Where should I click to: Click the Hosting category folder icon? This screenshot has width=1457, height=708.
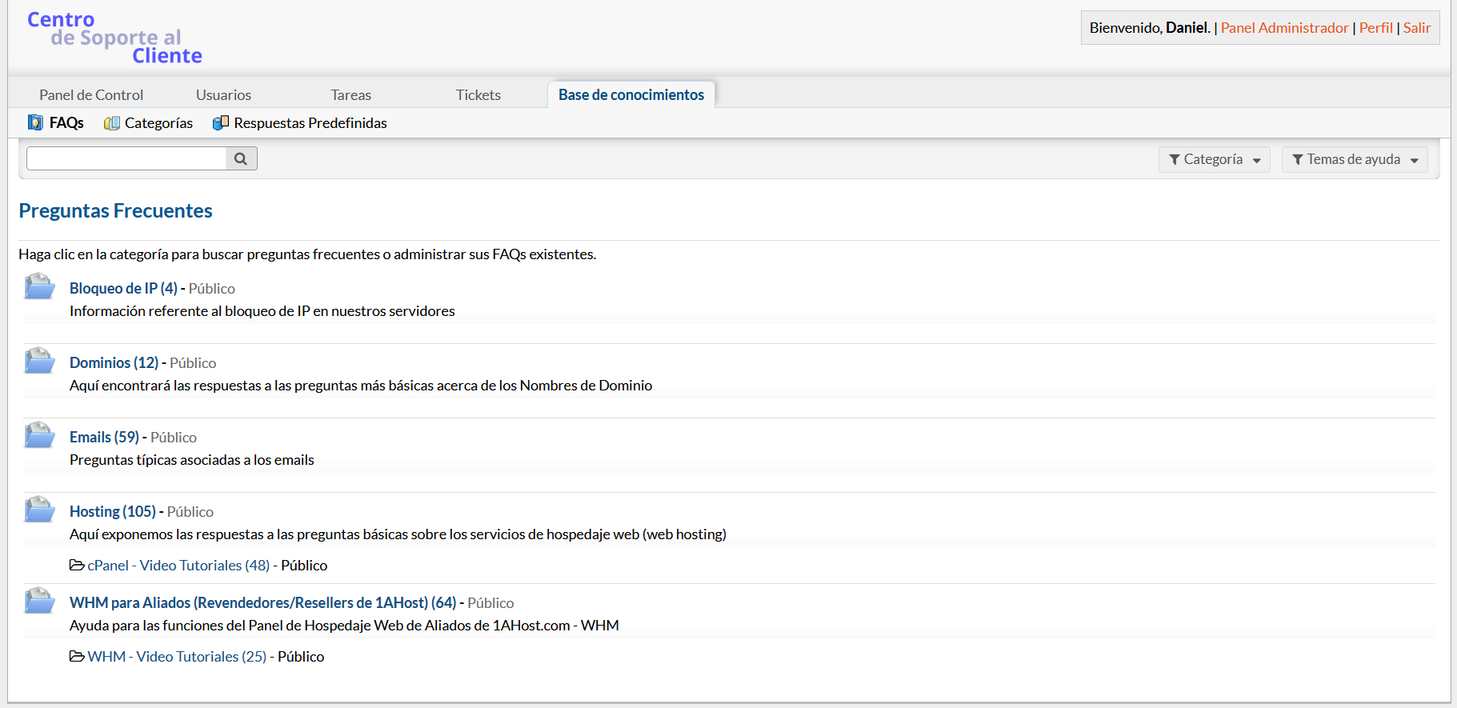[x=39, y=510]
